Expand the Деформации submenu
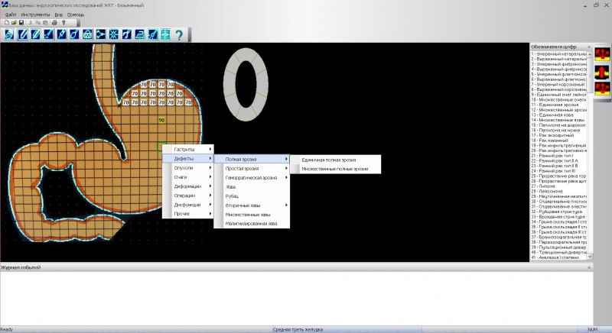 pyautogui.click(x=187, y=186)
